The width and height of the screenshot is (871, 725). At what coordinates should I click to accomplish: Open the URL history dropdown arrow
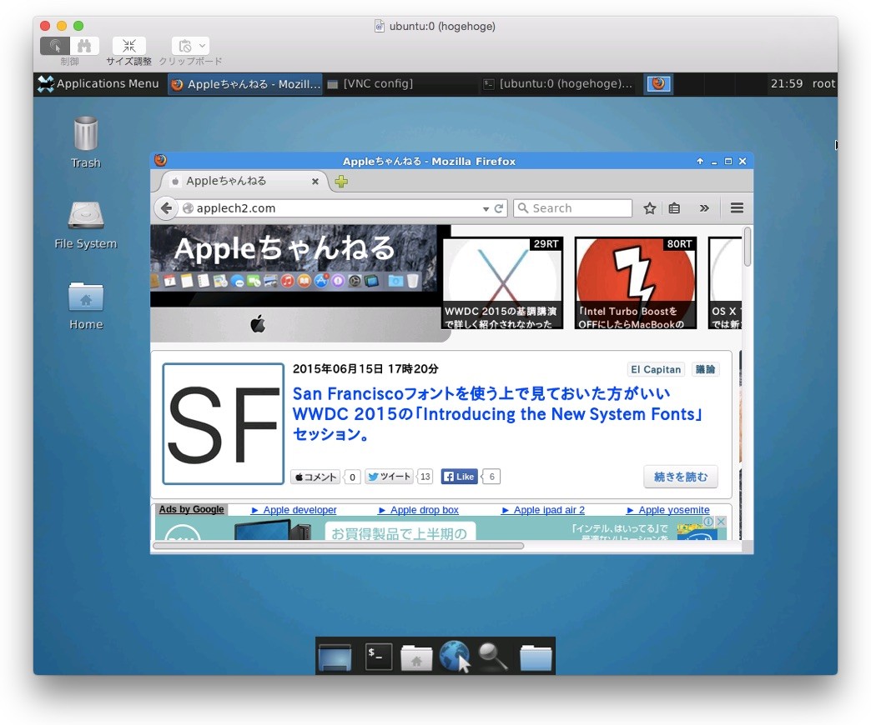(x=486, y=209)
